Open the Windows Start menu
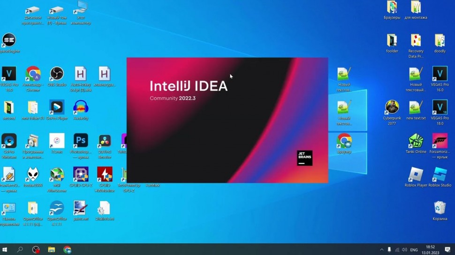The image size is (455, 255). [x=6, y=250]
